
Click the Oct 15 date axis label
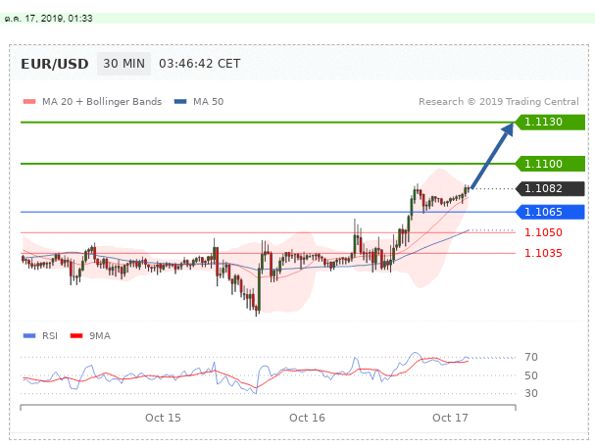click(163, 418)
